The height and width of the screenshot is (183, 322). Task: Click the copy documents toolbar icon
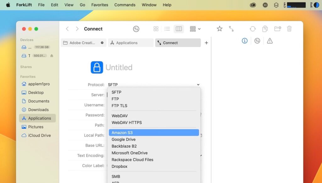pyautogui.click(x=265, y=29)
